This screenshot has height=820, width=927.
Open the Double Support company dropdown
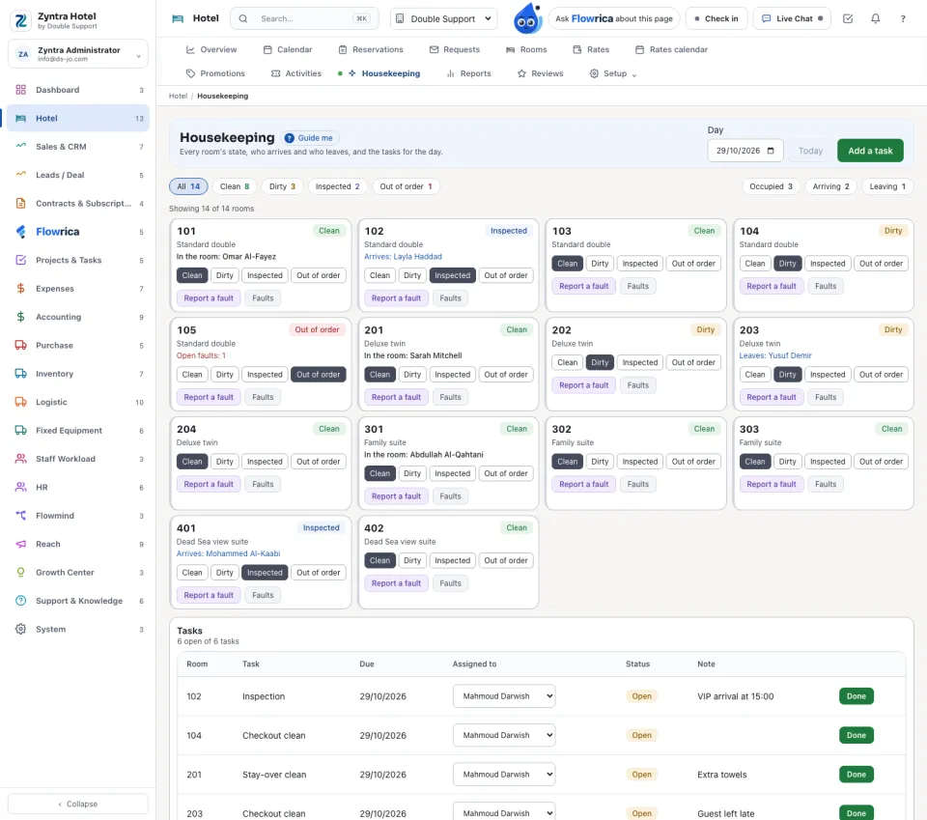443,19
